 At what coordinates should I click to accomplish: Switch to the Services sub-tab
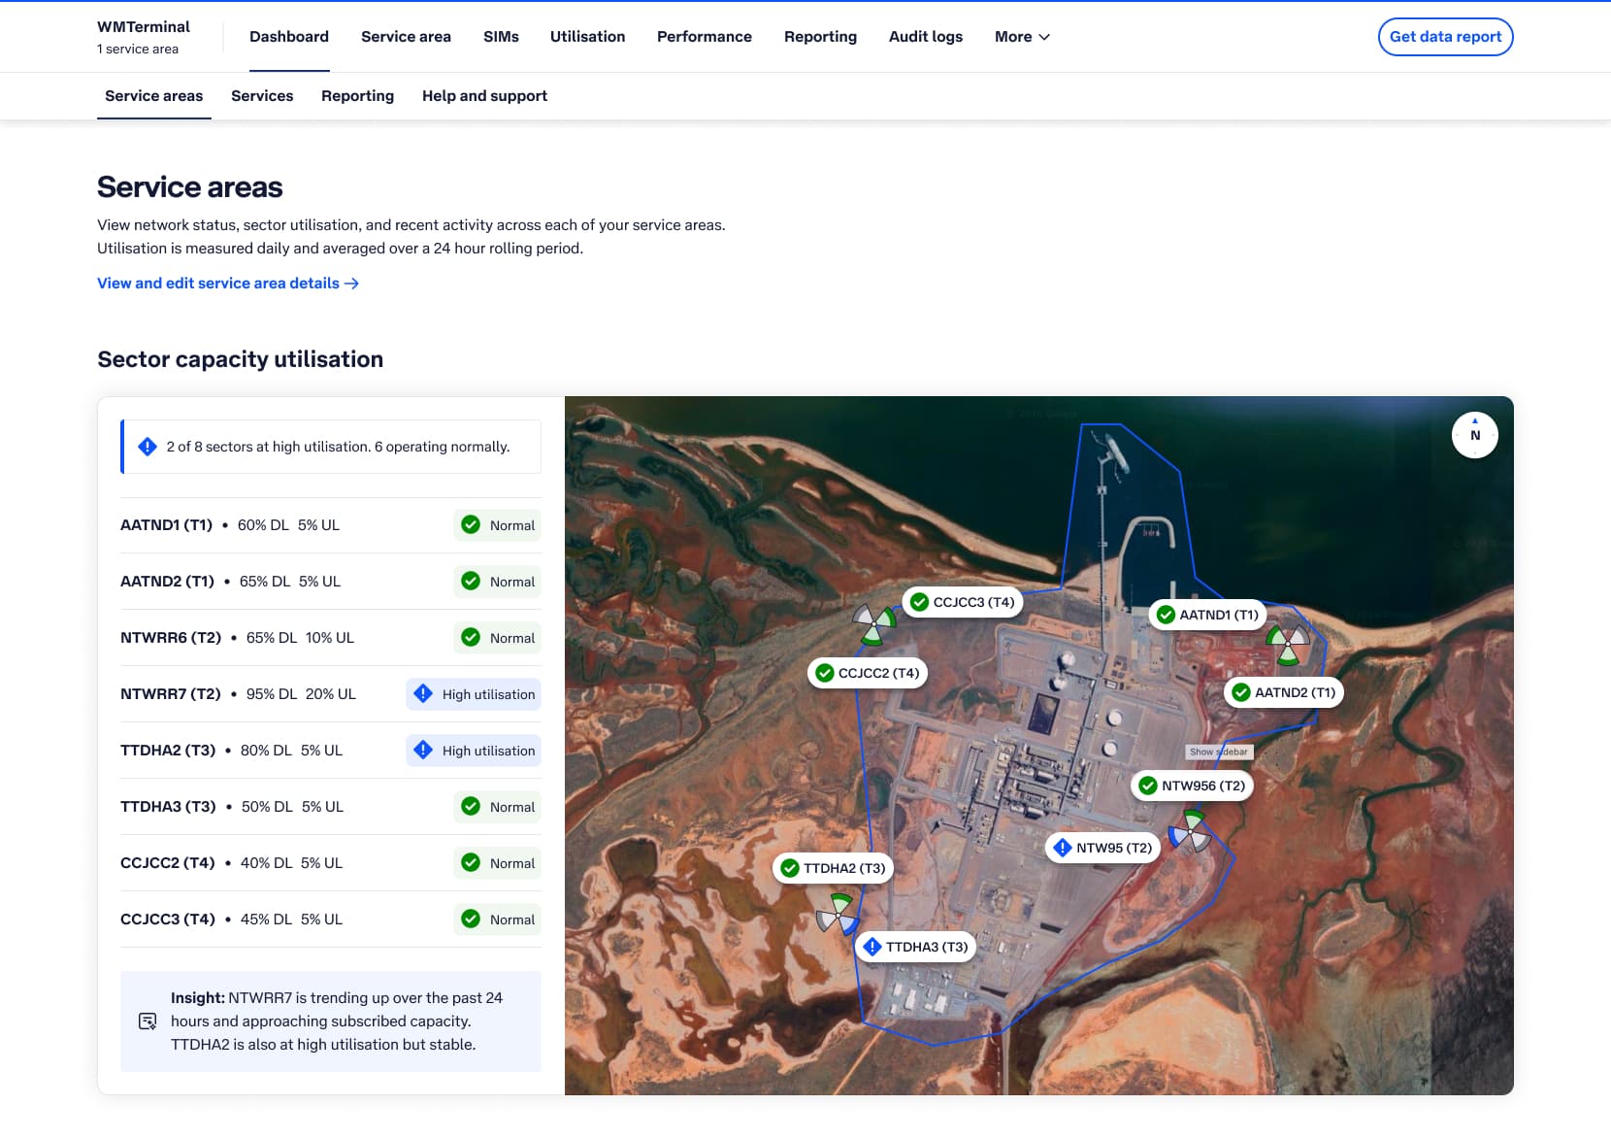(x=262, y=96)
